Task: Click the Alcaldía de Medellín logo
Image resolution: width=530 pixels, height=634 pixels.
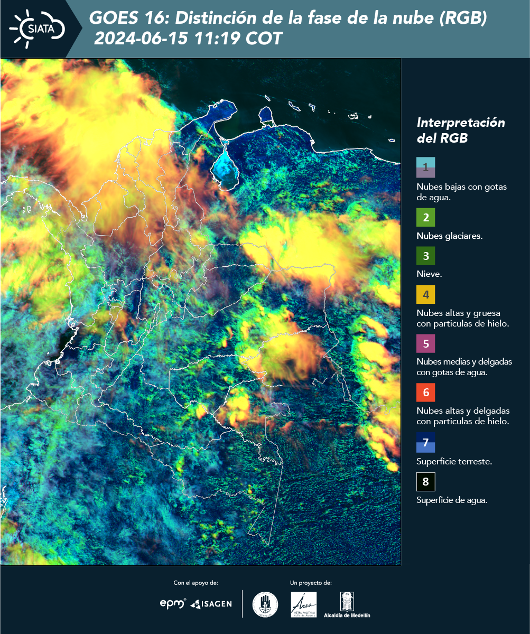Action: 347,604
